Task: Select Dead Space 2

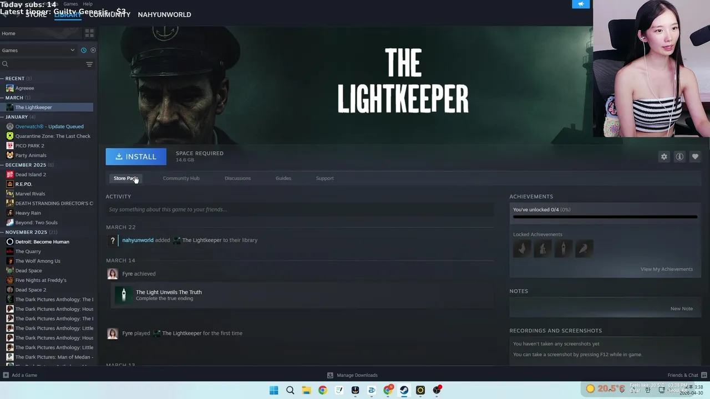Action: pos(31,290)
